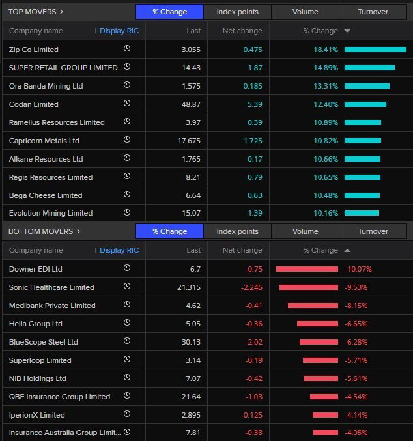413x441 pixels.
Task: Open Sonic Healthcare Limited company row
Action: pos(206,287)
